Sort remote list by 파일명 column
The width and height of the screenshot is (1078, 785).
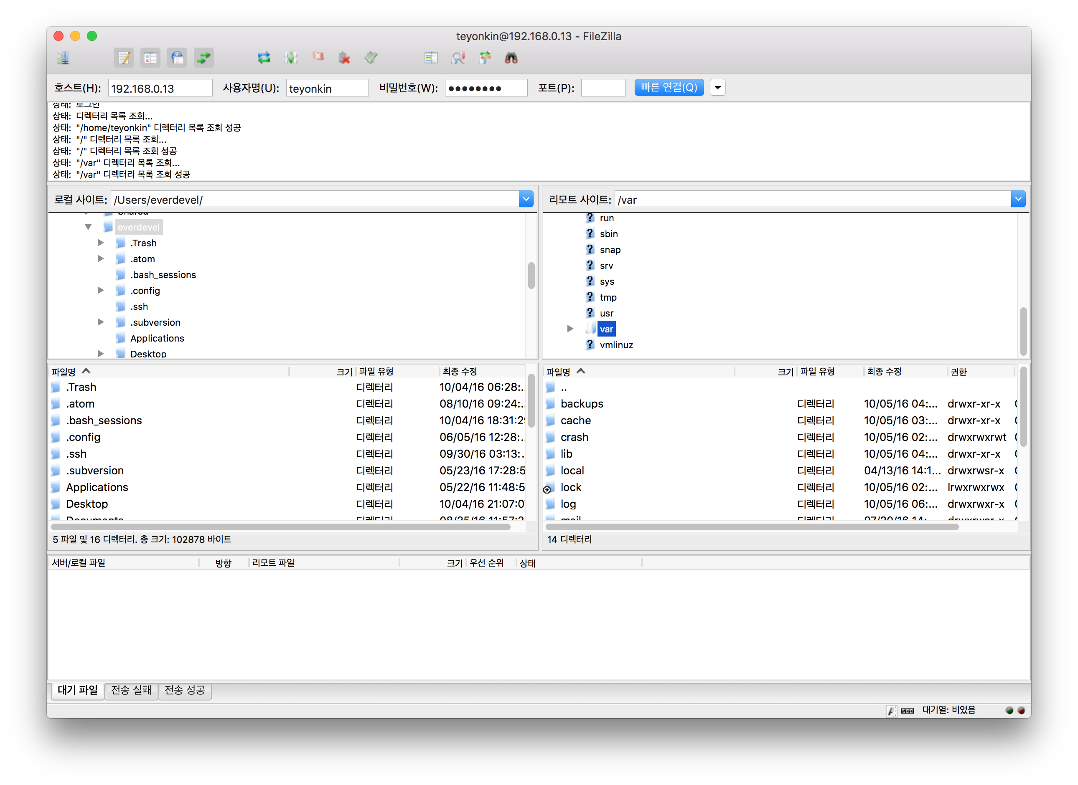639,372
